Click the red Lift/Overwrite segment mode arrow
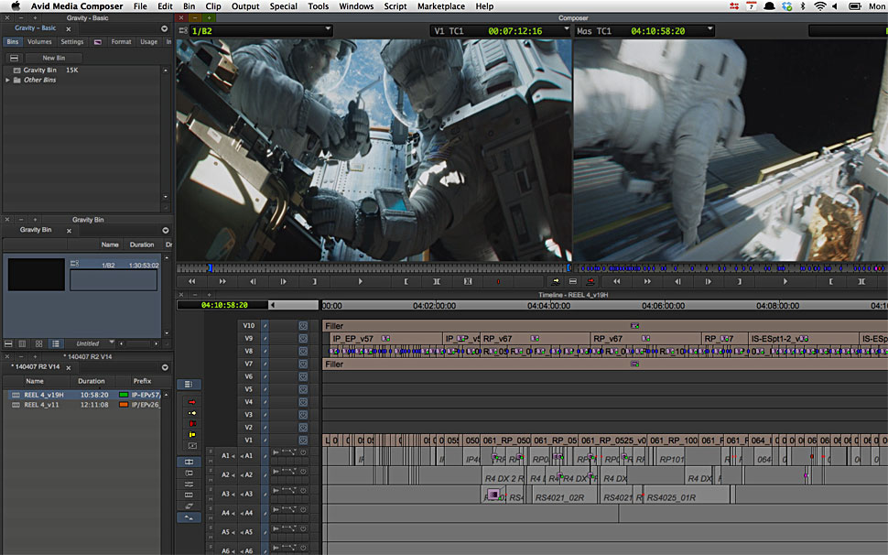The width and height of the screenshot is (888, 555). coord(191,402)
